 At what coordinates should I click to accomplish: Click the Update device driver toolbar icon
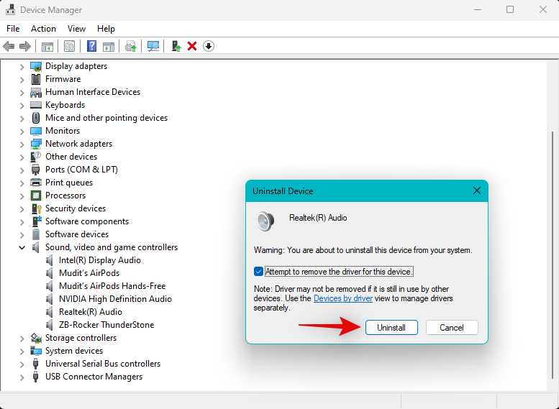pyautogui.click(x=130, y=46)
